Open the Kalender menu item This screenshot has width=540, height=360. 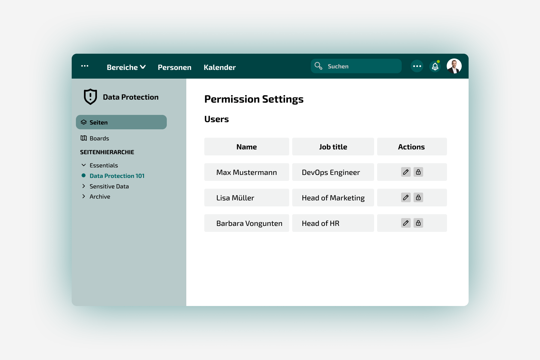(220, 67)
